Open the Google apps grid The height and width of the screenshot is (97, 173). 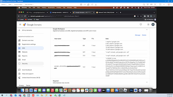point(148,25)
